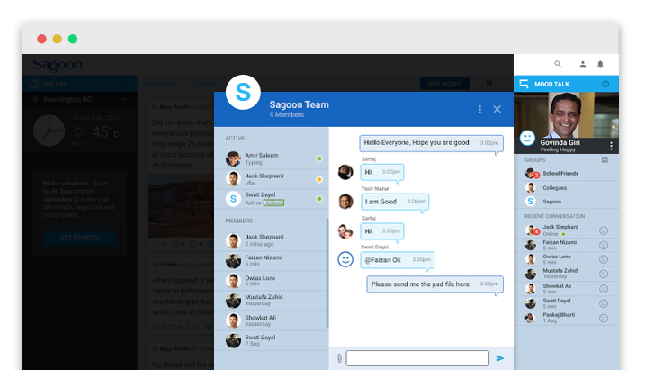Screen dimensions: 645x370
Task: Select Owias Lone in members list
Action: click(x=271, y=281)
